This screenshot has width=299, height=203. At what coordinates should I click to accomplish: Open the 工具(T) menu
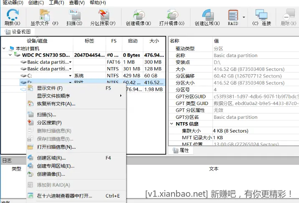click(x=56, y=3)
